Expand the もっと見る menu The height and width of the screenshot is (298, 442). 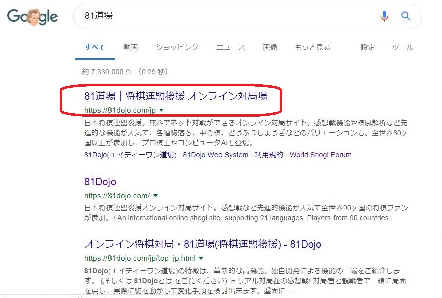tap(312, 47)
